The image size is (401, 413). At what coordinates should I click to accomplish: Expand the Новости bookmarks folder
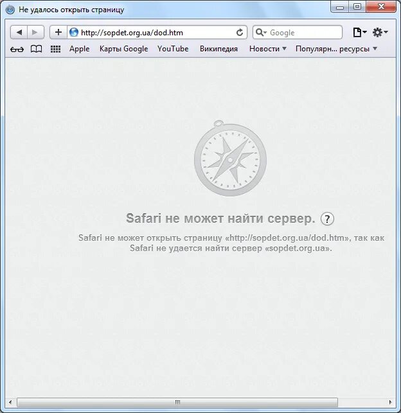pyautogui.click(x=268, y=49)
